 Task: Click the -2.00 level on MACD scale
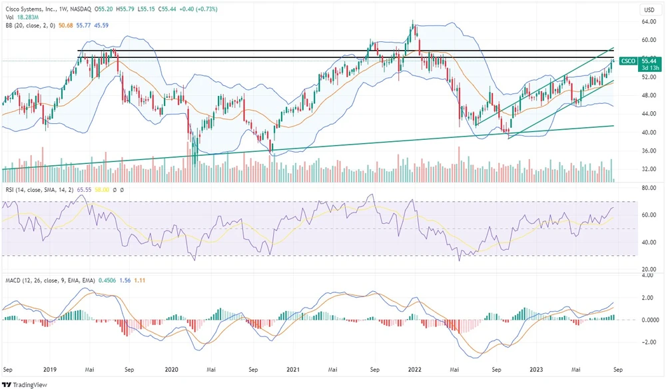(x=648, y=342)
